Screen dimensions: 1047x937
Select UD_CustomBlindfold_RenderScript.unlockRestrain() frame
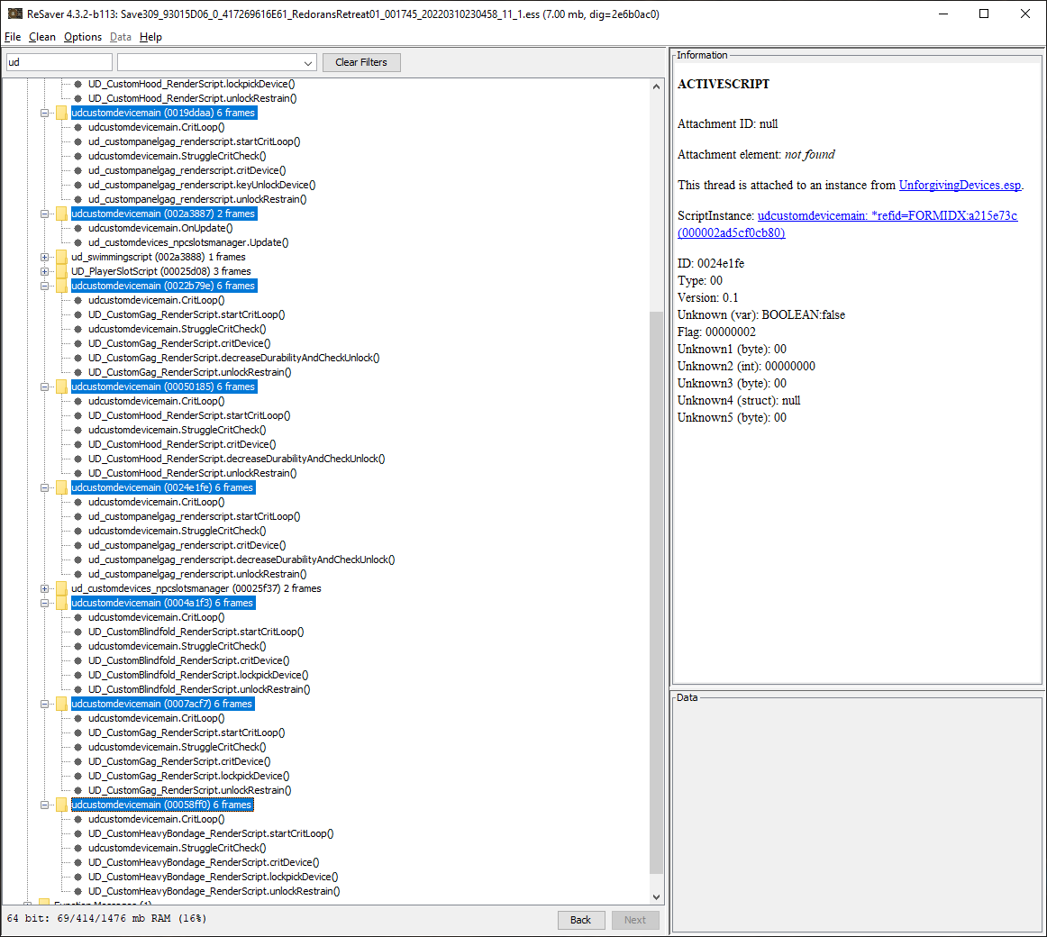(199, 690)
